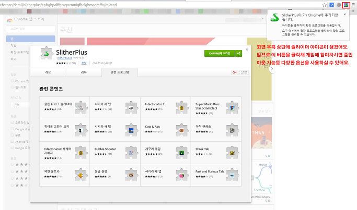Click the SlitherPlus extension icon in Chrome toolbar
This screenshot has height=210, width=357.
click(346, 5)
